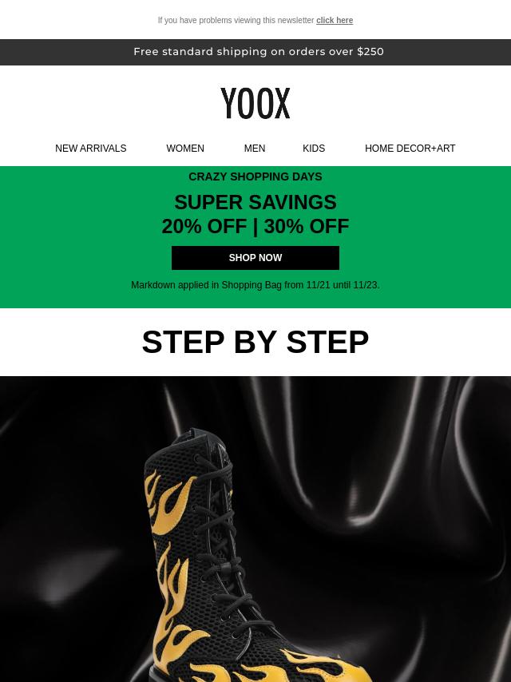Click the black Shop Now button
This screenshot has height=682, width=511.
[x=255, y=258]
